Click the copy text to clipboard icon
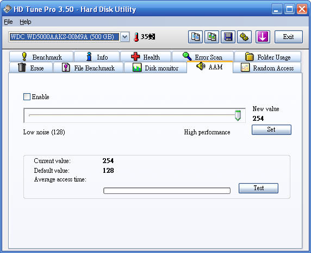 point(195,37)
